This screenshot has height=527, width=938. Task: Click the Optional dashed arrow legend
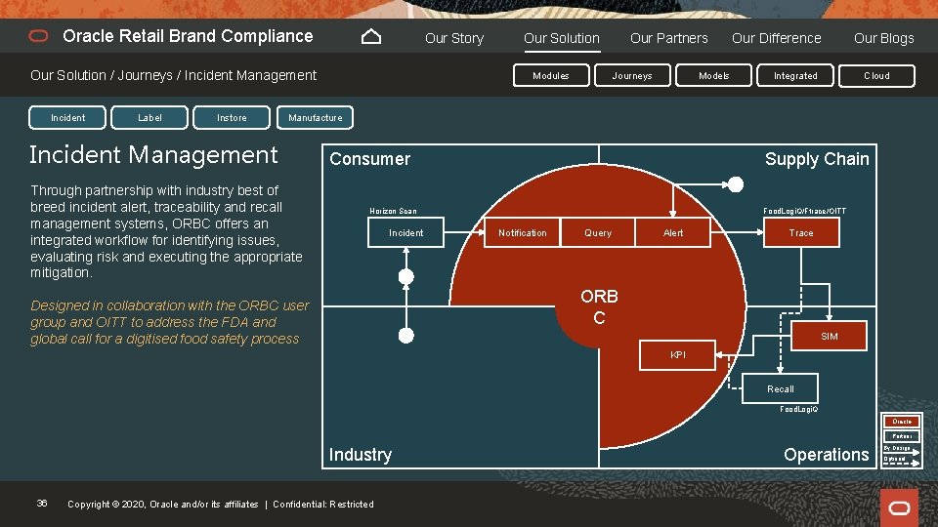tap(902, 461)
